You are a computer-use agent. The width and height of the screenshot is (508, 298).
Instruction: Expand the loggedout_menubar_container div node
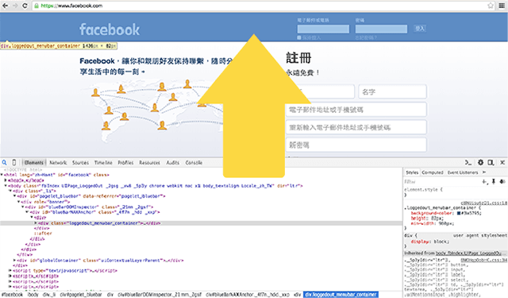36,223
